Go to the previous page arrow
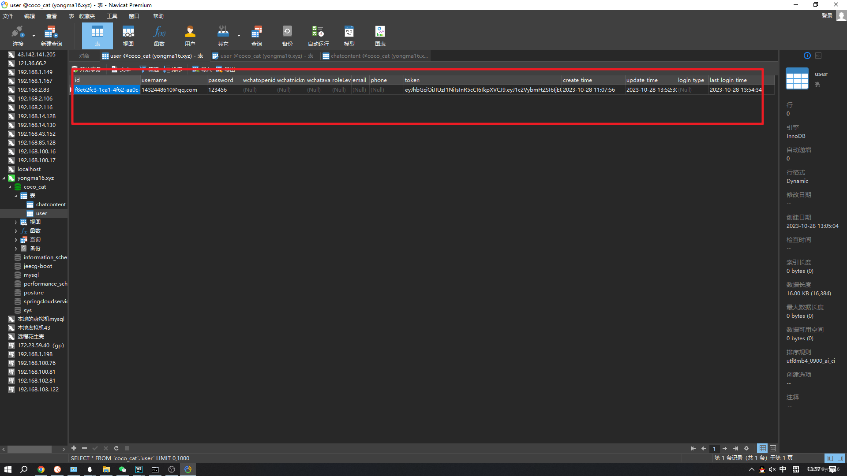This screenshot has height=476, width=847. coord(704,449)
